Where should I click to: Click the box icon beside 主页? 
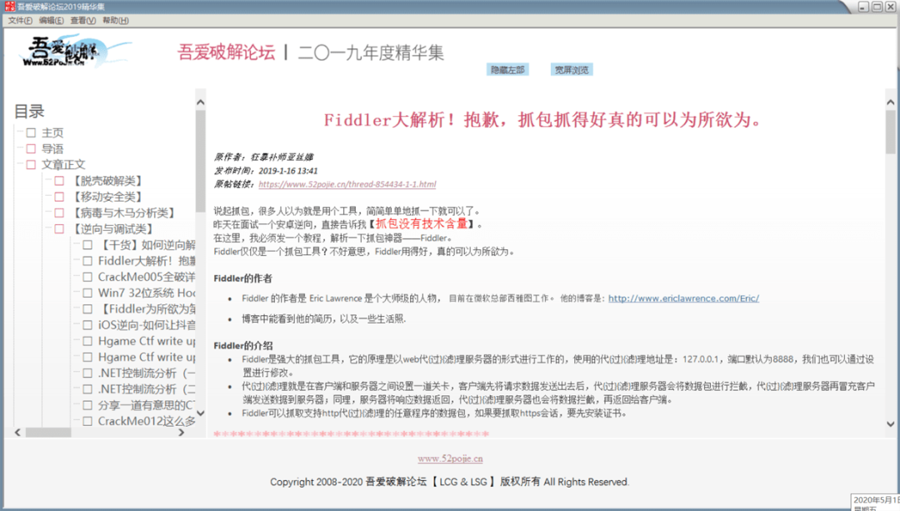point(31,133)
